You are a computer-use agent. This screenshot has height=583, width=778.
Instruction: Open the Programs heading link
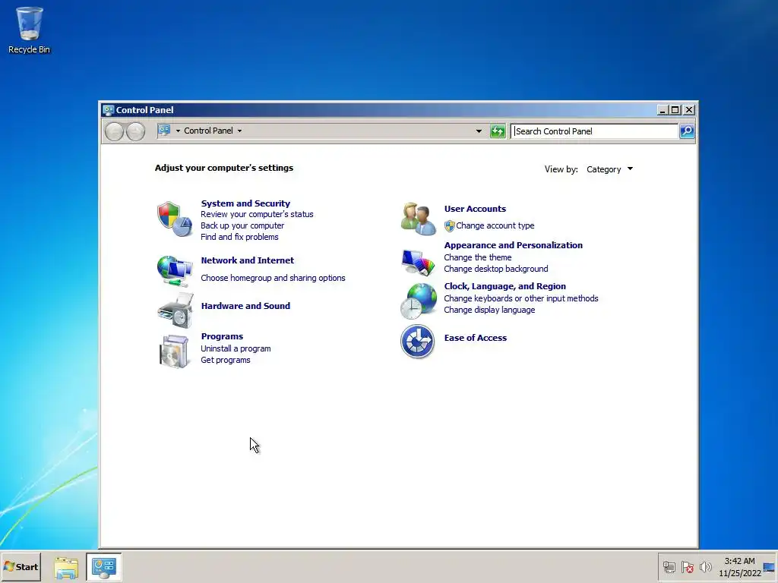click(222, 336)
